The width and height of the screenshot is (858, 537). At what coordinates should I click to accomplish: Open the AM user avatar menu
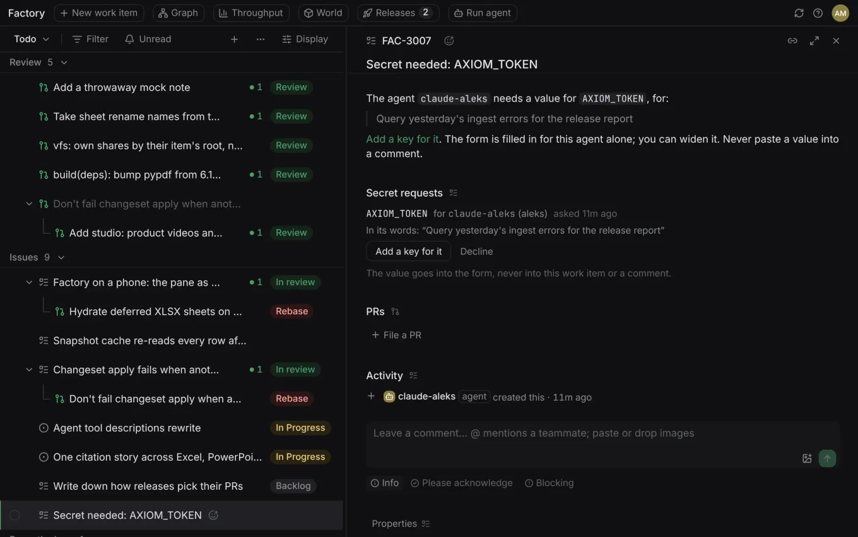click(x=840, y=13)
